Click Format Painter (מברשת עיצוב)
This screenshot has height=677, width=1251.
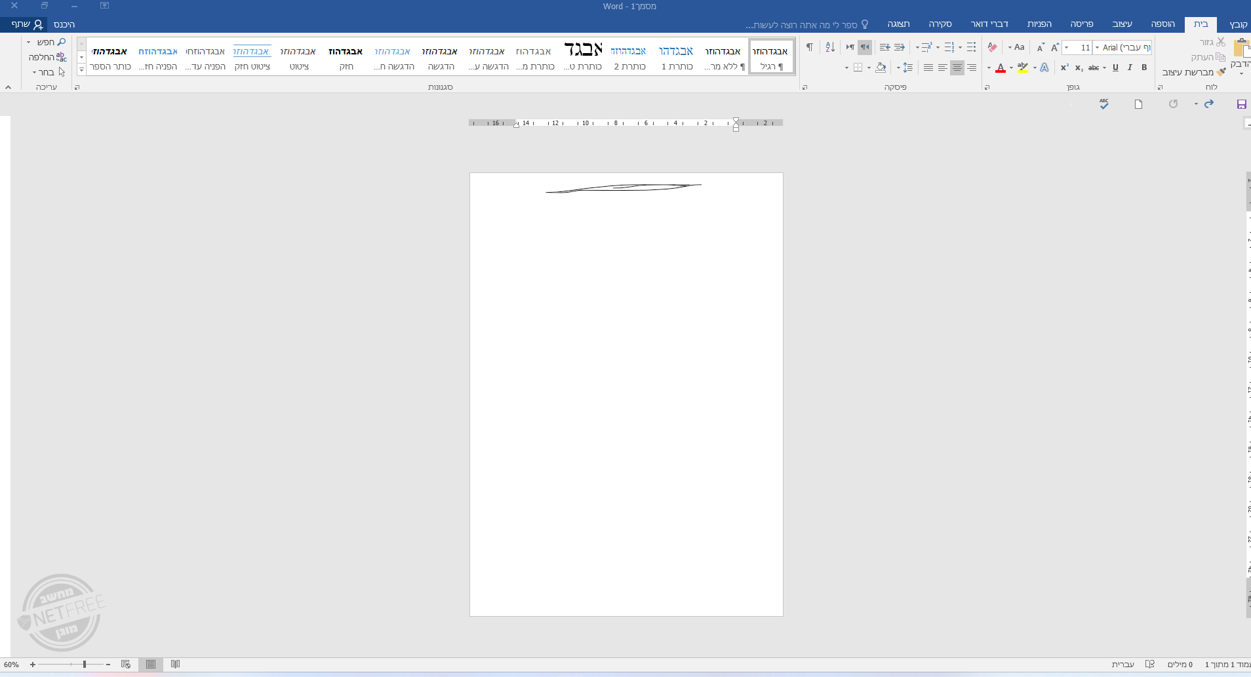[x=1193, y=72]
